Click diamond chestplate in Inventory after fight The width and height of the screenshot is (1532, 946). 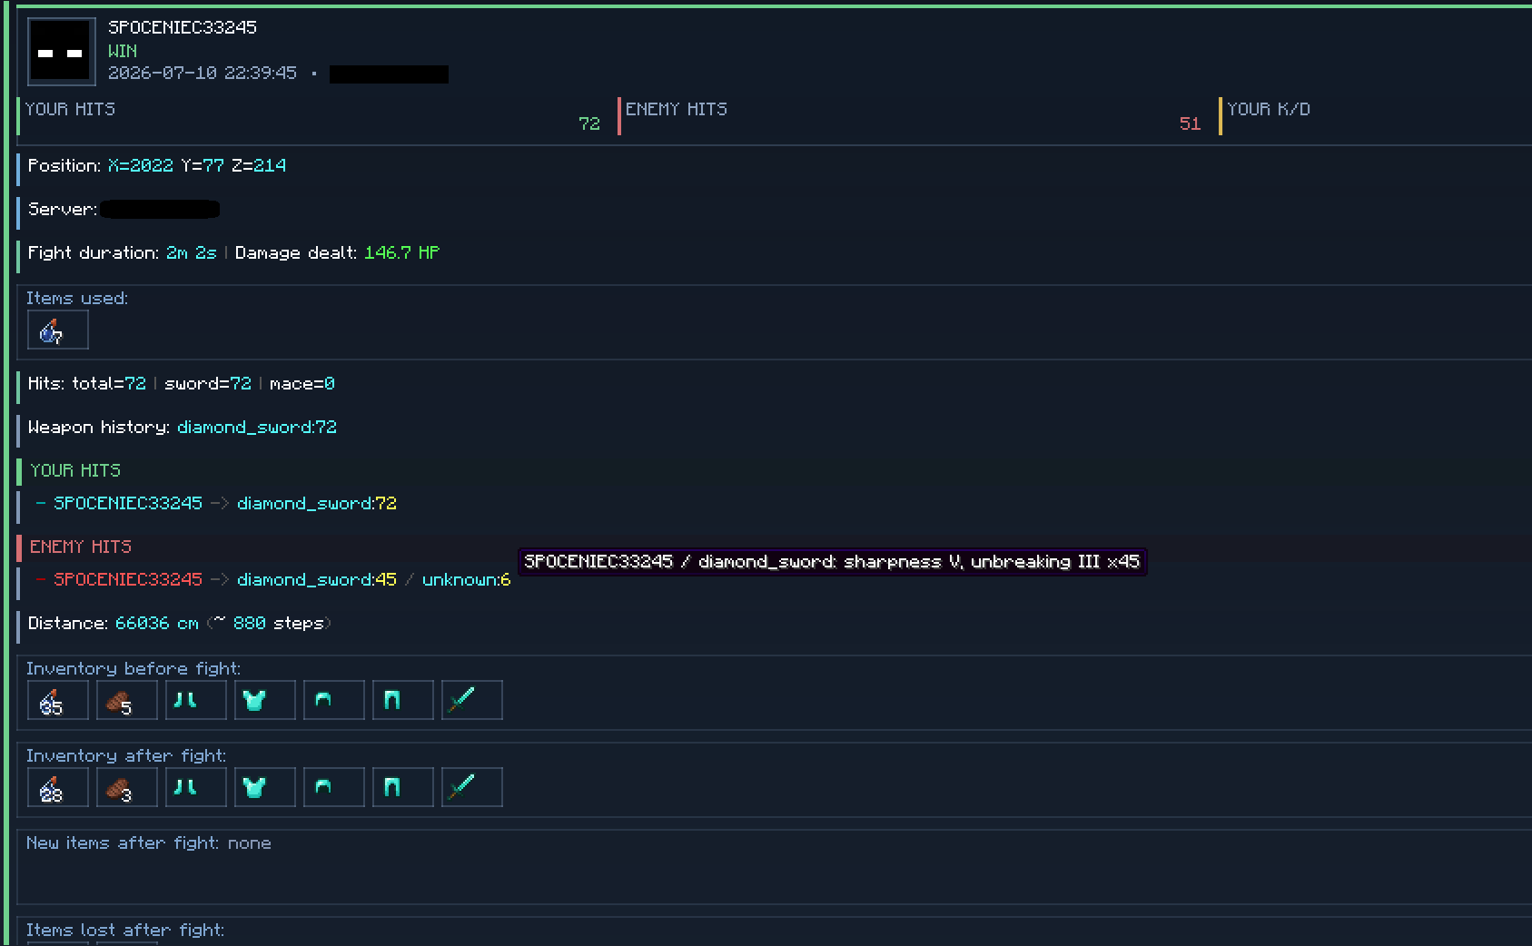tap(265, 787)
